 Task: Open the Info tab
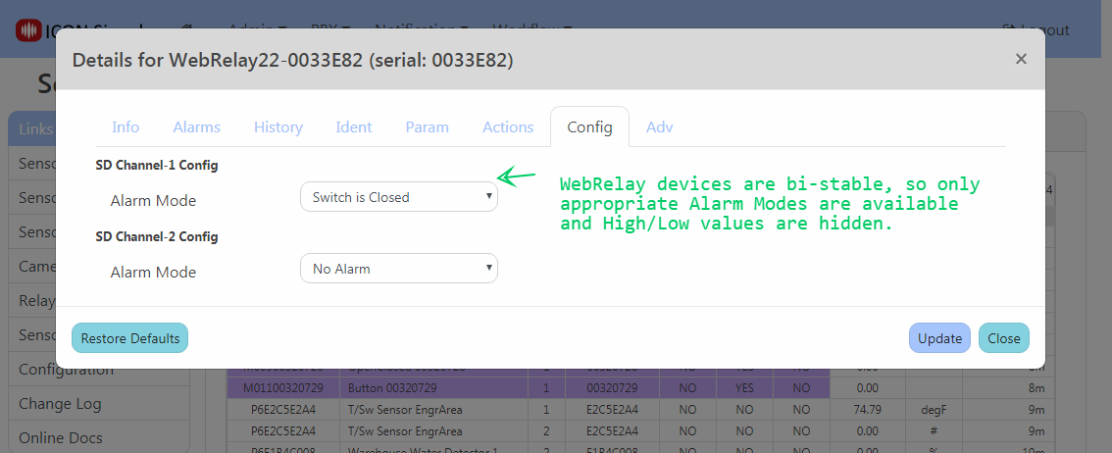click(126, 127)
